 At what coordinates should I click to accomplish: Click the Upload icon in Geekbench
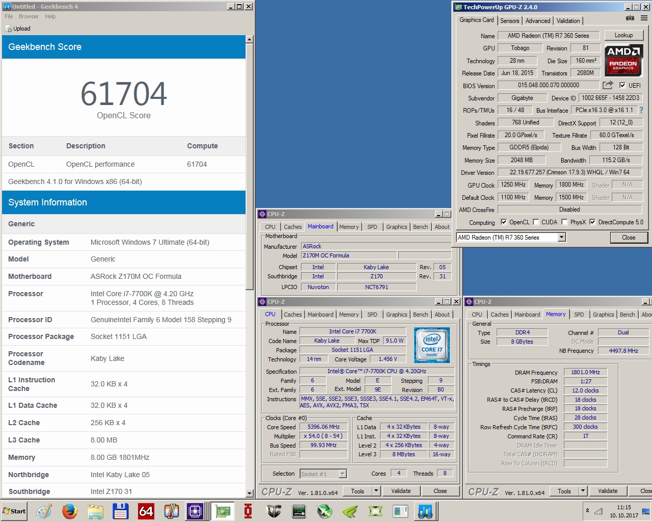point(8,29)
